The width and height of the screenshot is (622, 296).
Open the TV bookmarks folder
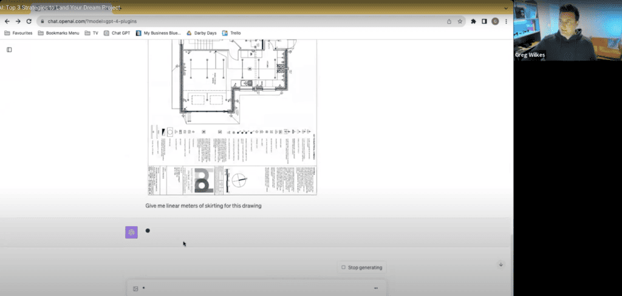point(91,33)
